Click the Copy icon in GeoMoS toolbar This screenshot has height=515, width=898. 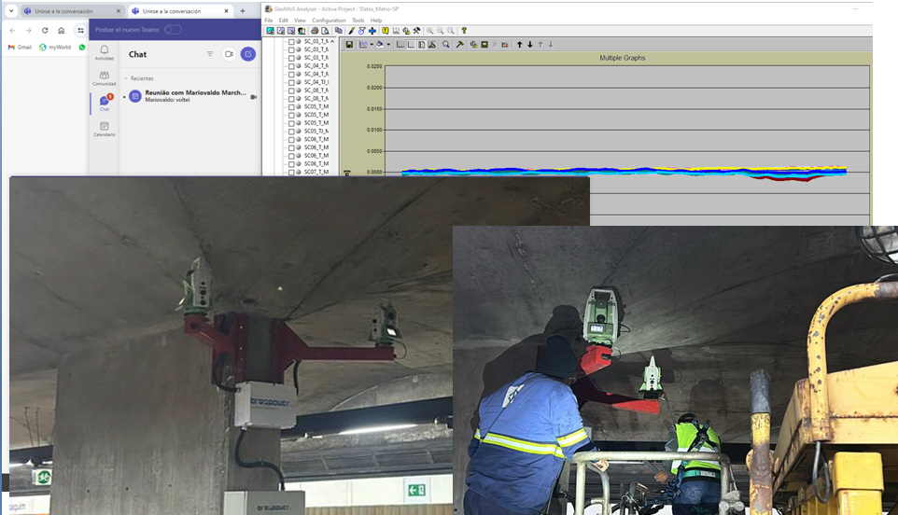(x=339, y=31)
